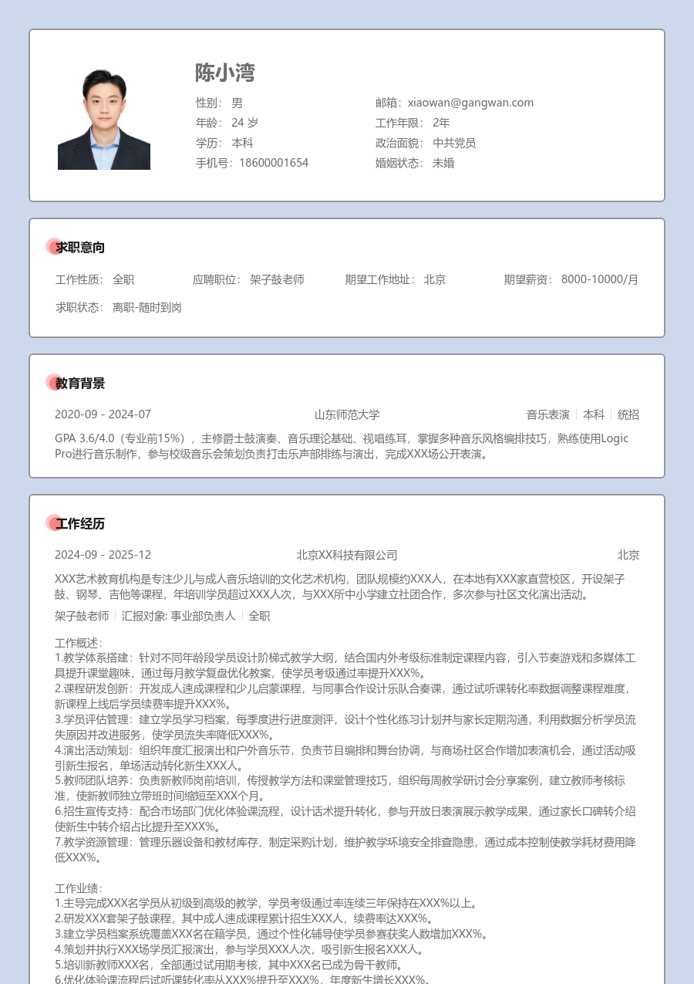The height and width of the screenshot is (984, 694).
Task: Click the pink dot beside 教育背景
Action: pos(52,383)
